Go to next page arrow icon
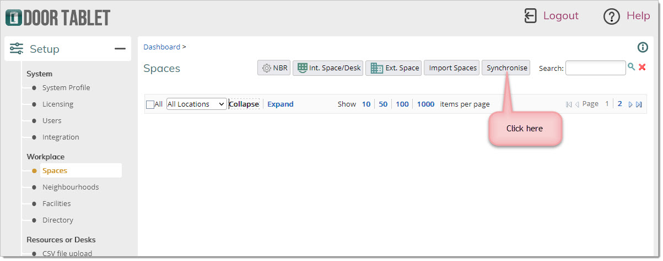663x261 pixels. pos(630,104)
